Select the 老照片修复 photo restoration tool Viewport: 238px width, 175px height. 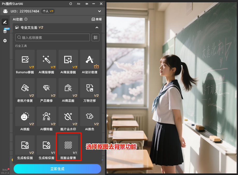25,88
